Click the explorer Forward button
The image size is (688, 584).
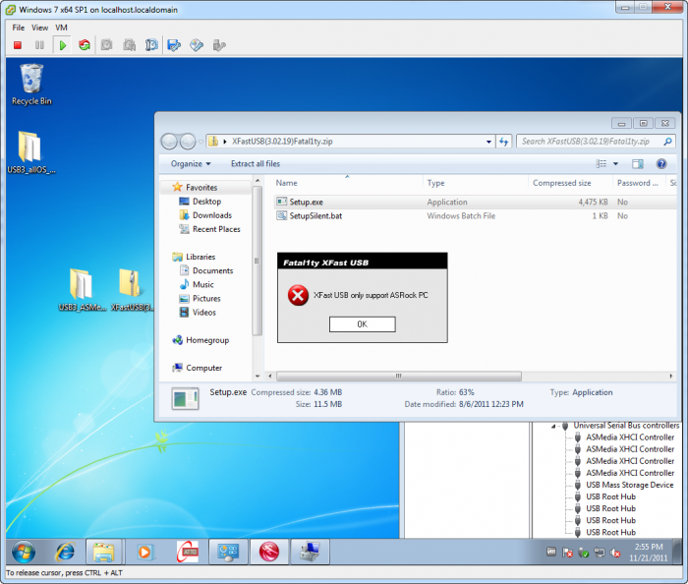(x=188, y=142)
